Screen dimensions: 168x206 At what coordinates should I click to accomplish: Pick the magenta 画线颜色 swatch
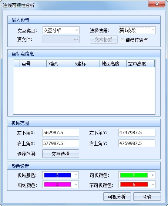57,184
